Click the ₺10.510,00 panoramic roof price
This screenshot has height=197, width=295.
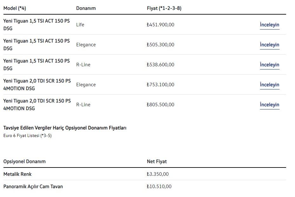159,187
